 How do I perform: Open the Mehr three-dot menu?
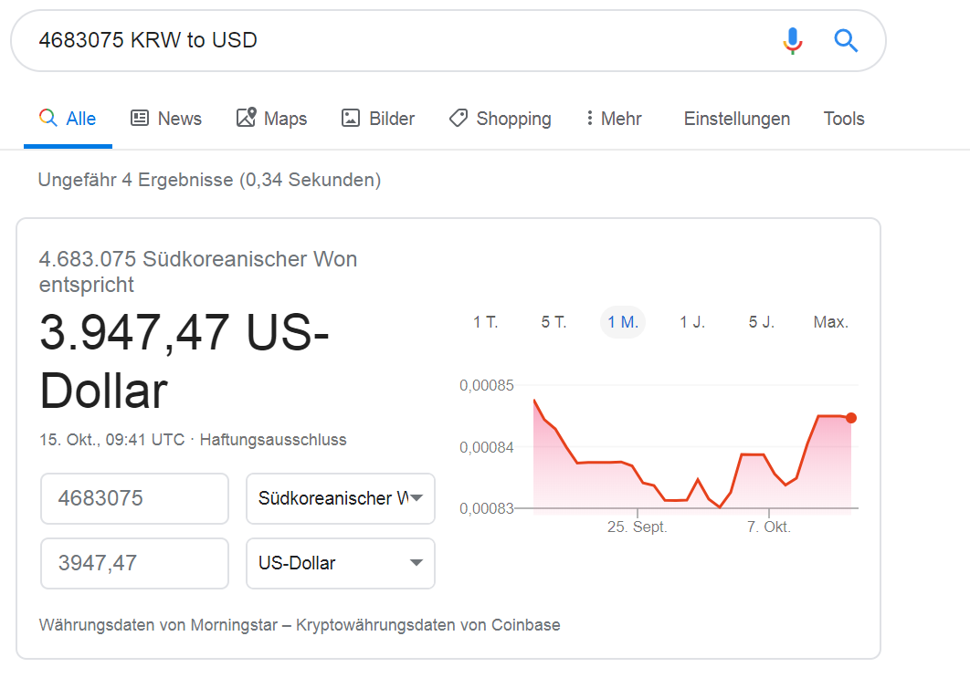[x=614, y=118]
